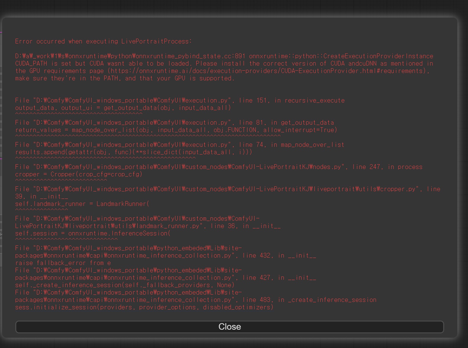Click the traceback line "line 81, in get_output_data"

pyautogui.click(x=175, y=123)
